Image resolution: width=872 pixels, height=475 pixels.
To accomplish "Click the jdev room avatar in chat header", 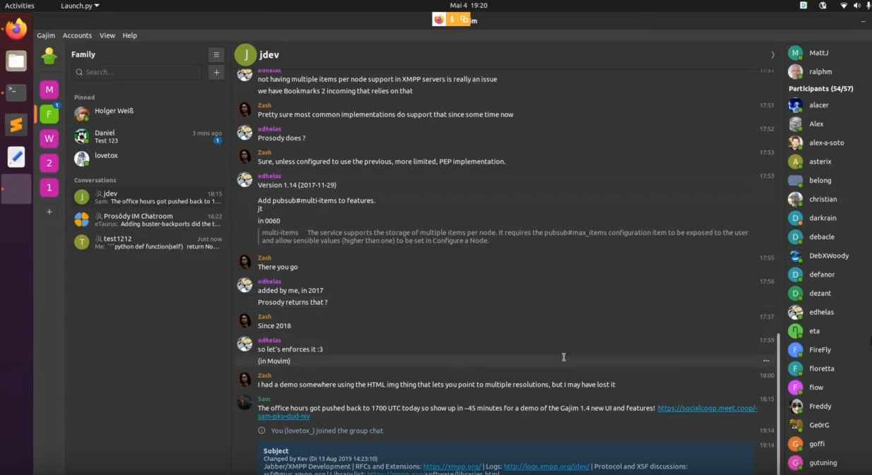I will click(x=245, y=54).
